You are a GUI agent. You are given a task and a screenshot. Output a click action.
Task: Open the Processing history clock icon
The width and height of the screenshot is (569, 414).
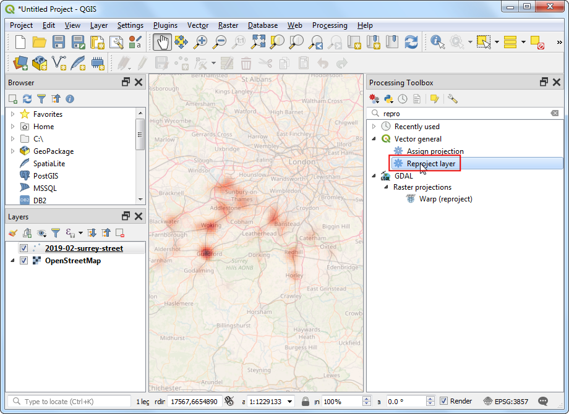[x=403, y=99]
